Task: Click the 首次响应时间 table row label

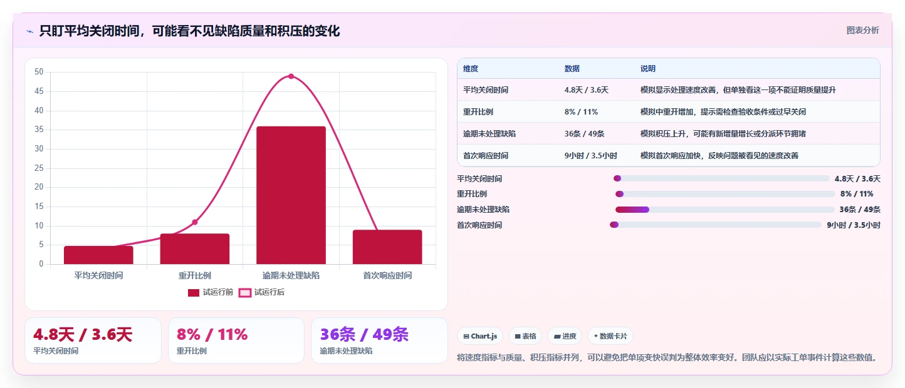Action: tap(486, 156)
